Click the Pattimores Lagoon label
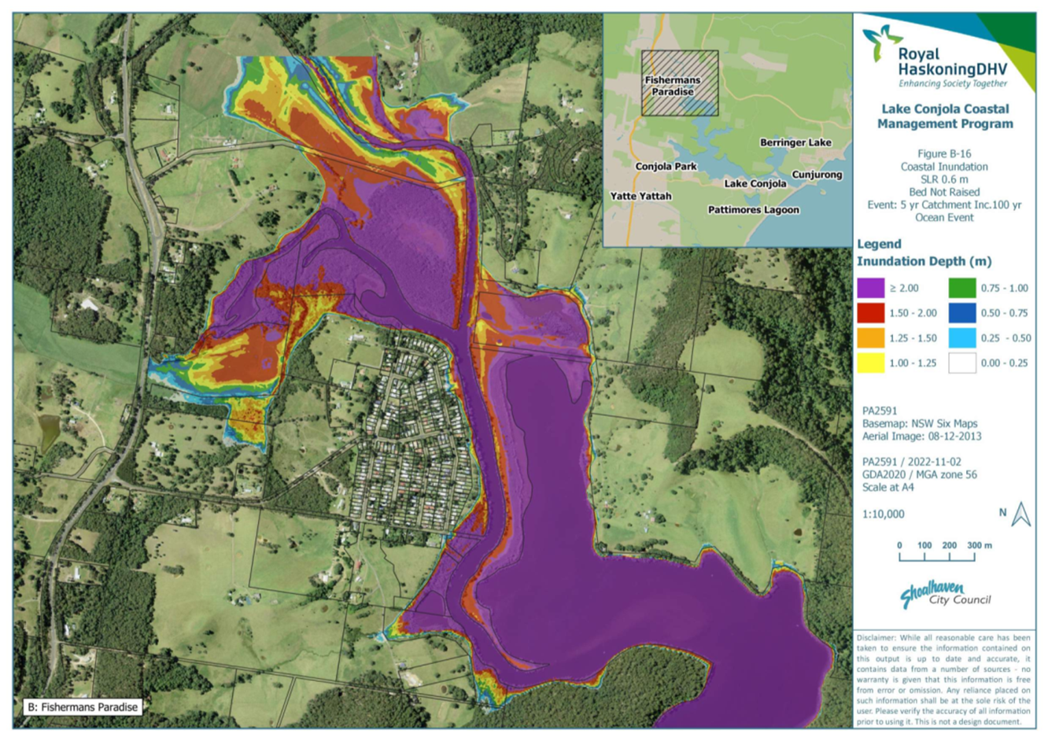Screen dimensions: 1048x741 click(753, 210)
